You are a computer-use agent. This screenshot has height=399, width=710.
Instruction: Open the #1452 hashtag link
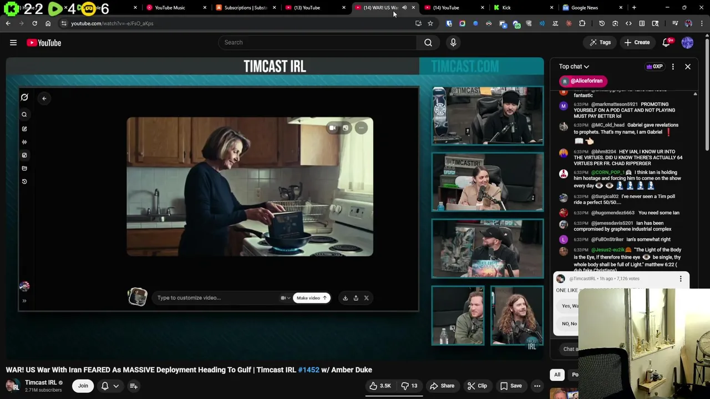point(308,370)
